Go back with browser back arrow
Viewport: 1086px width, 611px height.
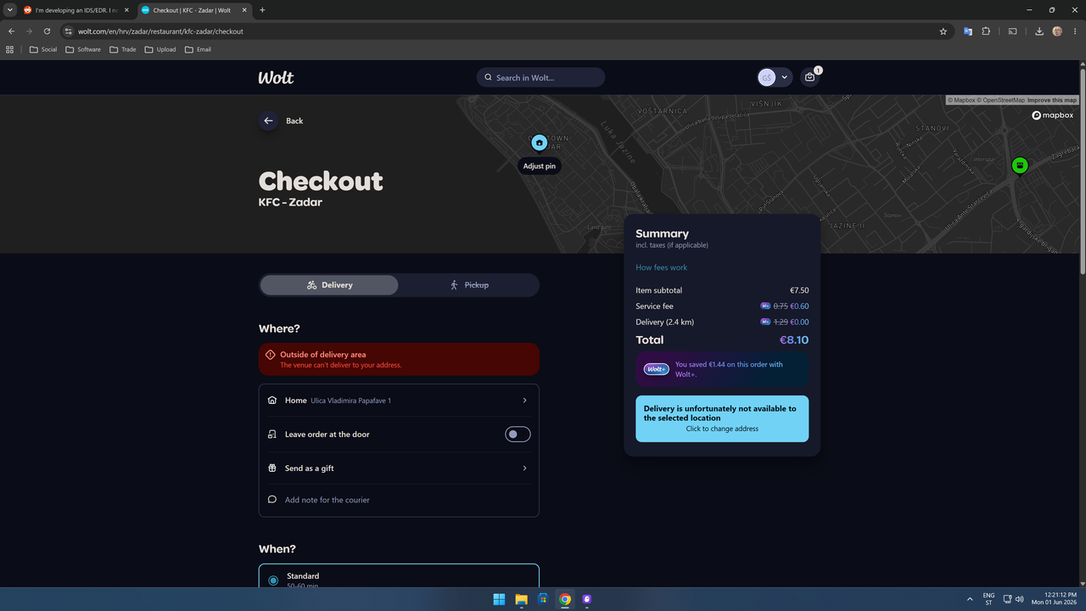(11, 31)
